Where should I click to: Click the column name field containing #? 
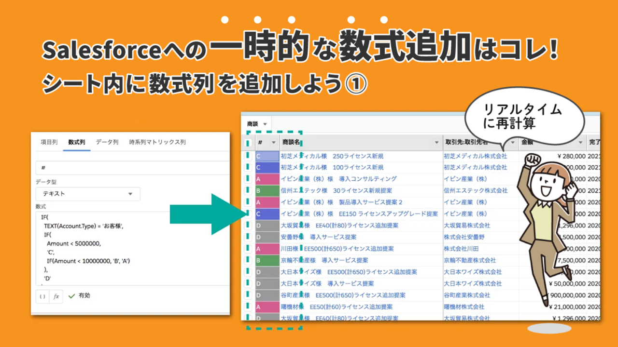(130, 168)
